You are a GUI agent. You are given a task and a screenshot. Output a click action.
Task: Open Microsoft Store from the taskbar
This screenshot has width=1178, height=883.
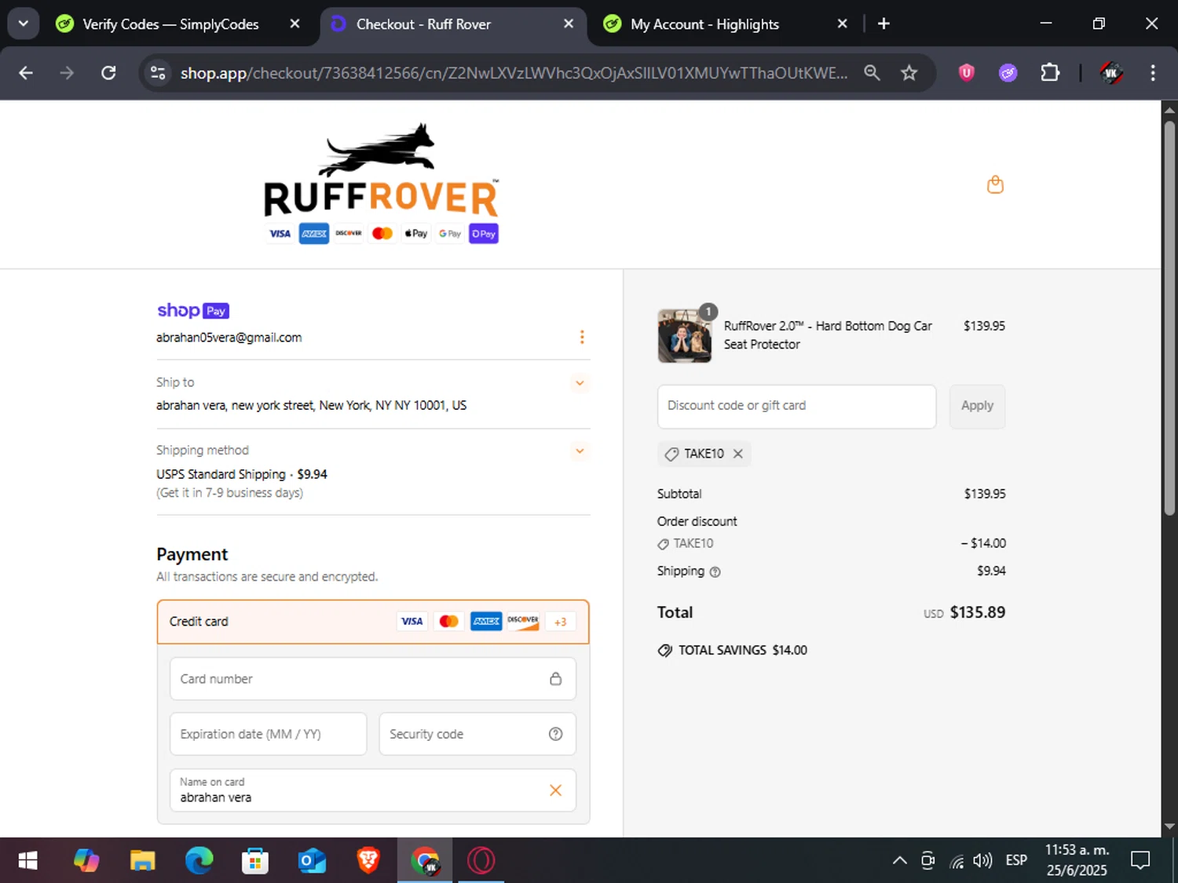(255, 861)
